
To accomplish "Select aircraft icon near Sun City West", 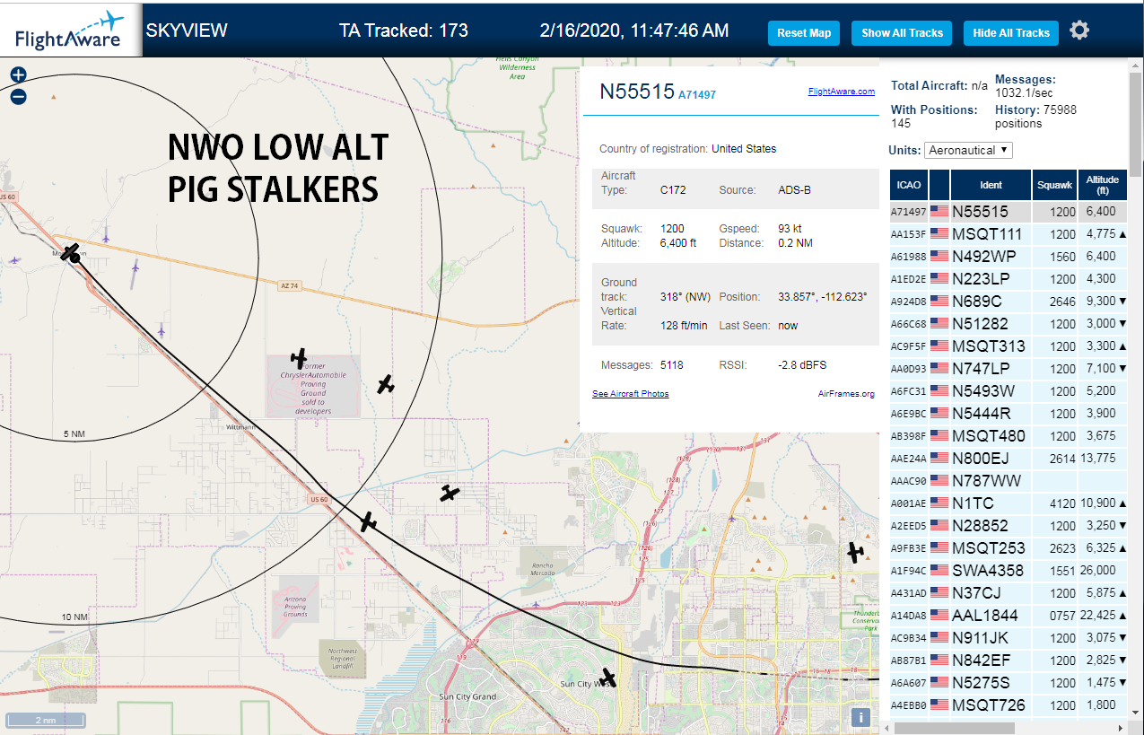I will (x=609, y=677).
